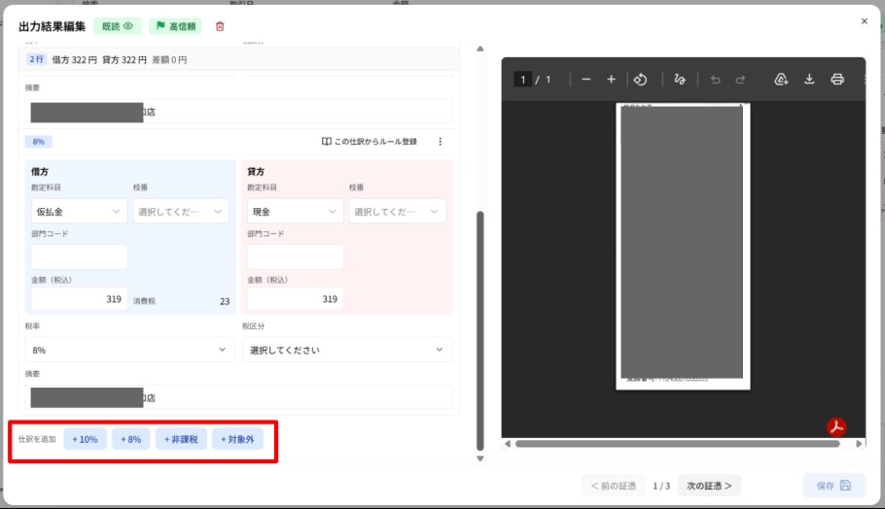The width and height of the screenshot is (885, 509).
Task: Click PDF horizontal scrollbar right arrow
Action: (x=859, y=444)
